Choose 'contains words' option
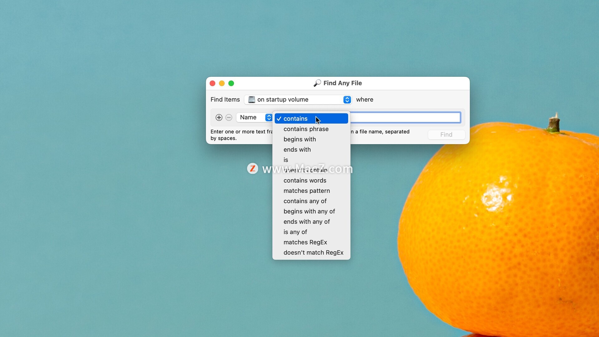The width and height of the screenshot is (599, 337). tap(311, 180)
